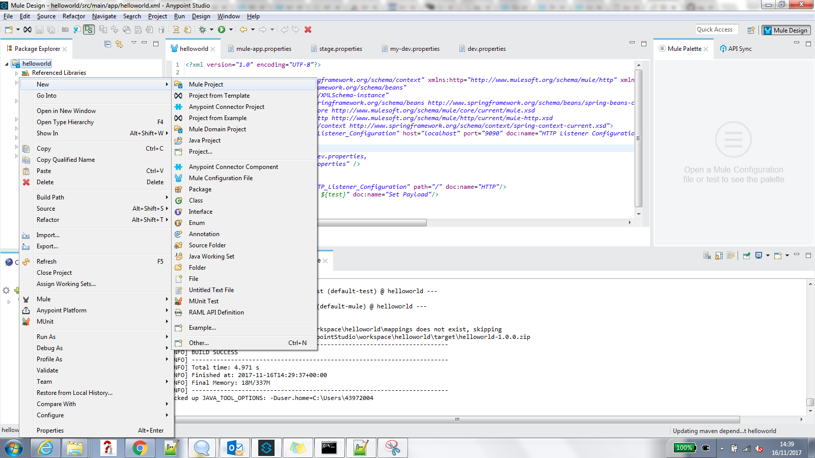The height and width of the screenshot is (458, 815).
Task: Click the Mule Design perspective button
Action: pyautogui.click(x=785, y=30)
